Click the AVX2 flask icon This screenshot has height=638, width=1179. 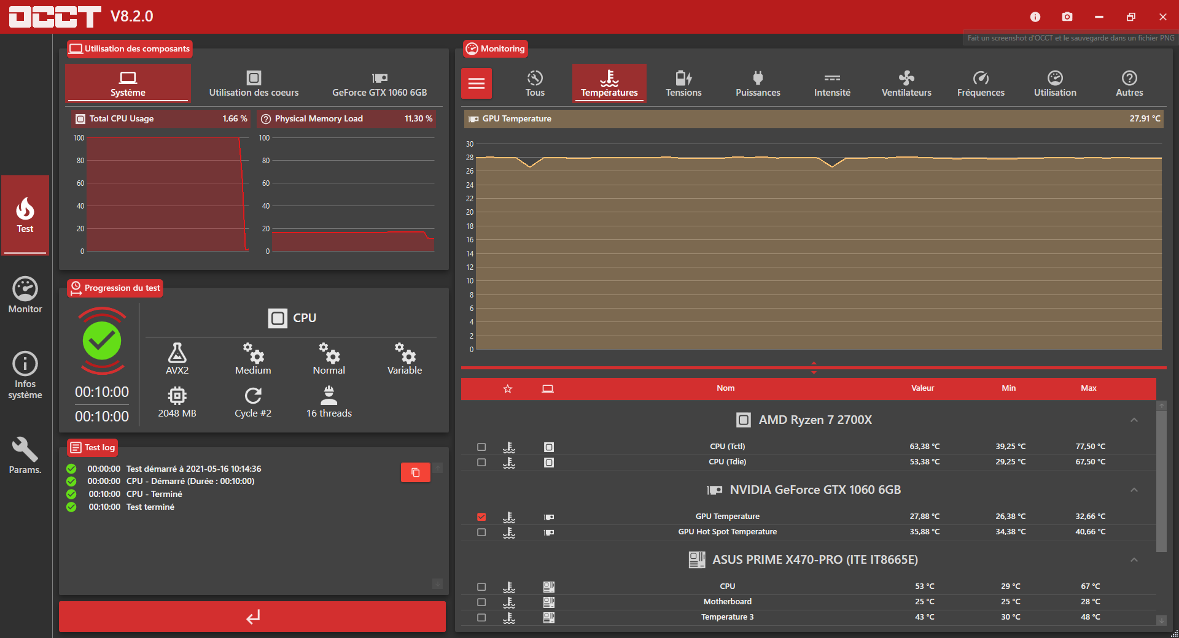(x=177, y=353)
